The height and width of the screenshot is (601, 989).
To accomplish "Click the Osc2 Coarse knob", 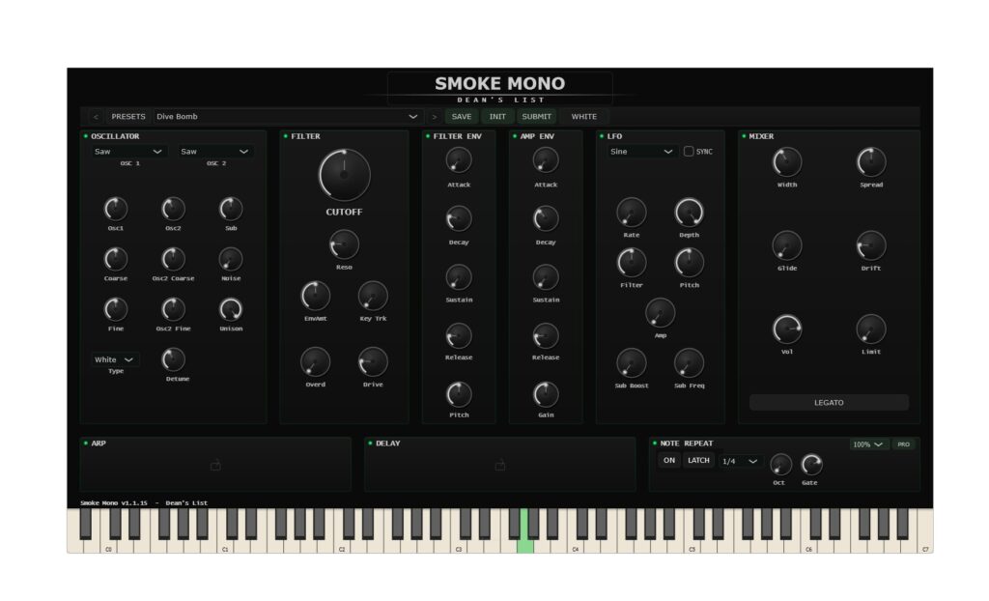I will tap(174, 260).
